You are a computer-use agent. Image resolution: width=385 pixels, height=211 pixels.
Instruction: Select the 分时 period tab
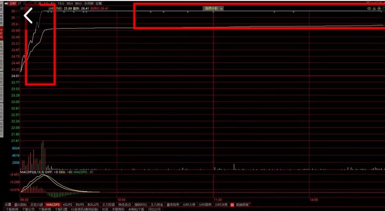click(x=13, y=3)
